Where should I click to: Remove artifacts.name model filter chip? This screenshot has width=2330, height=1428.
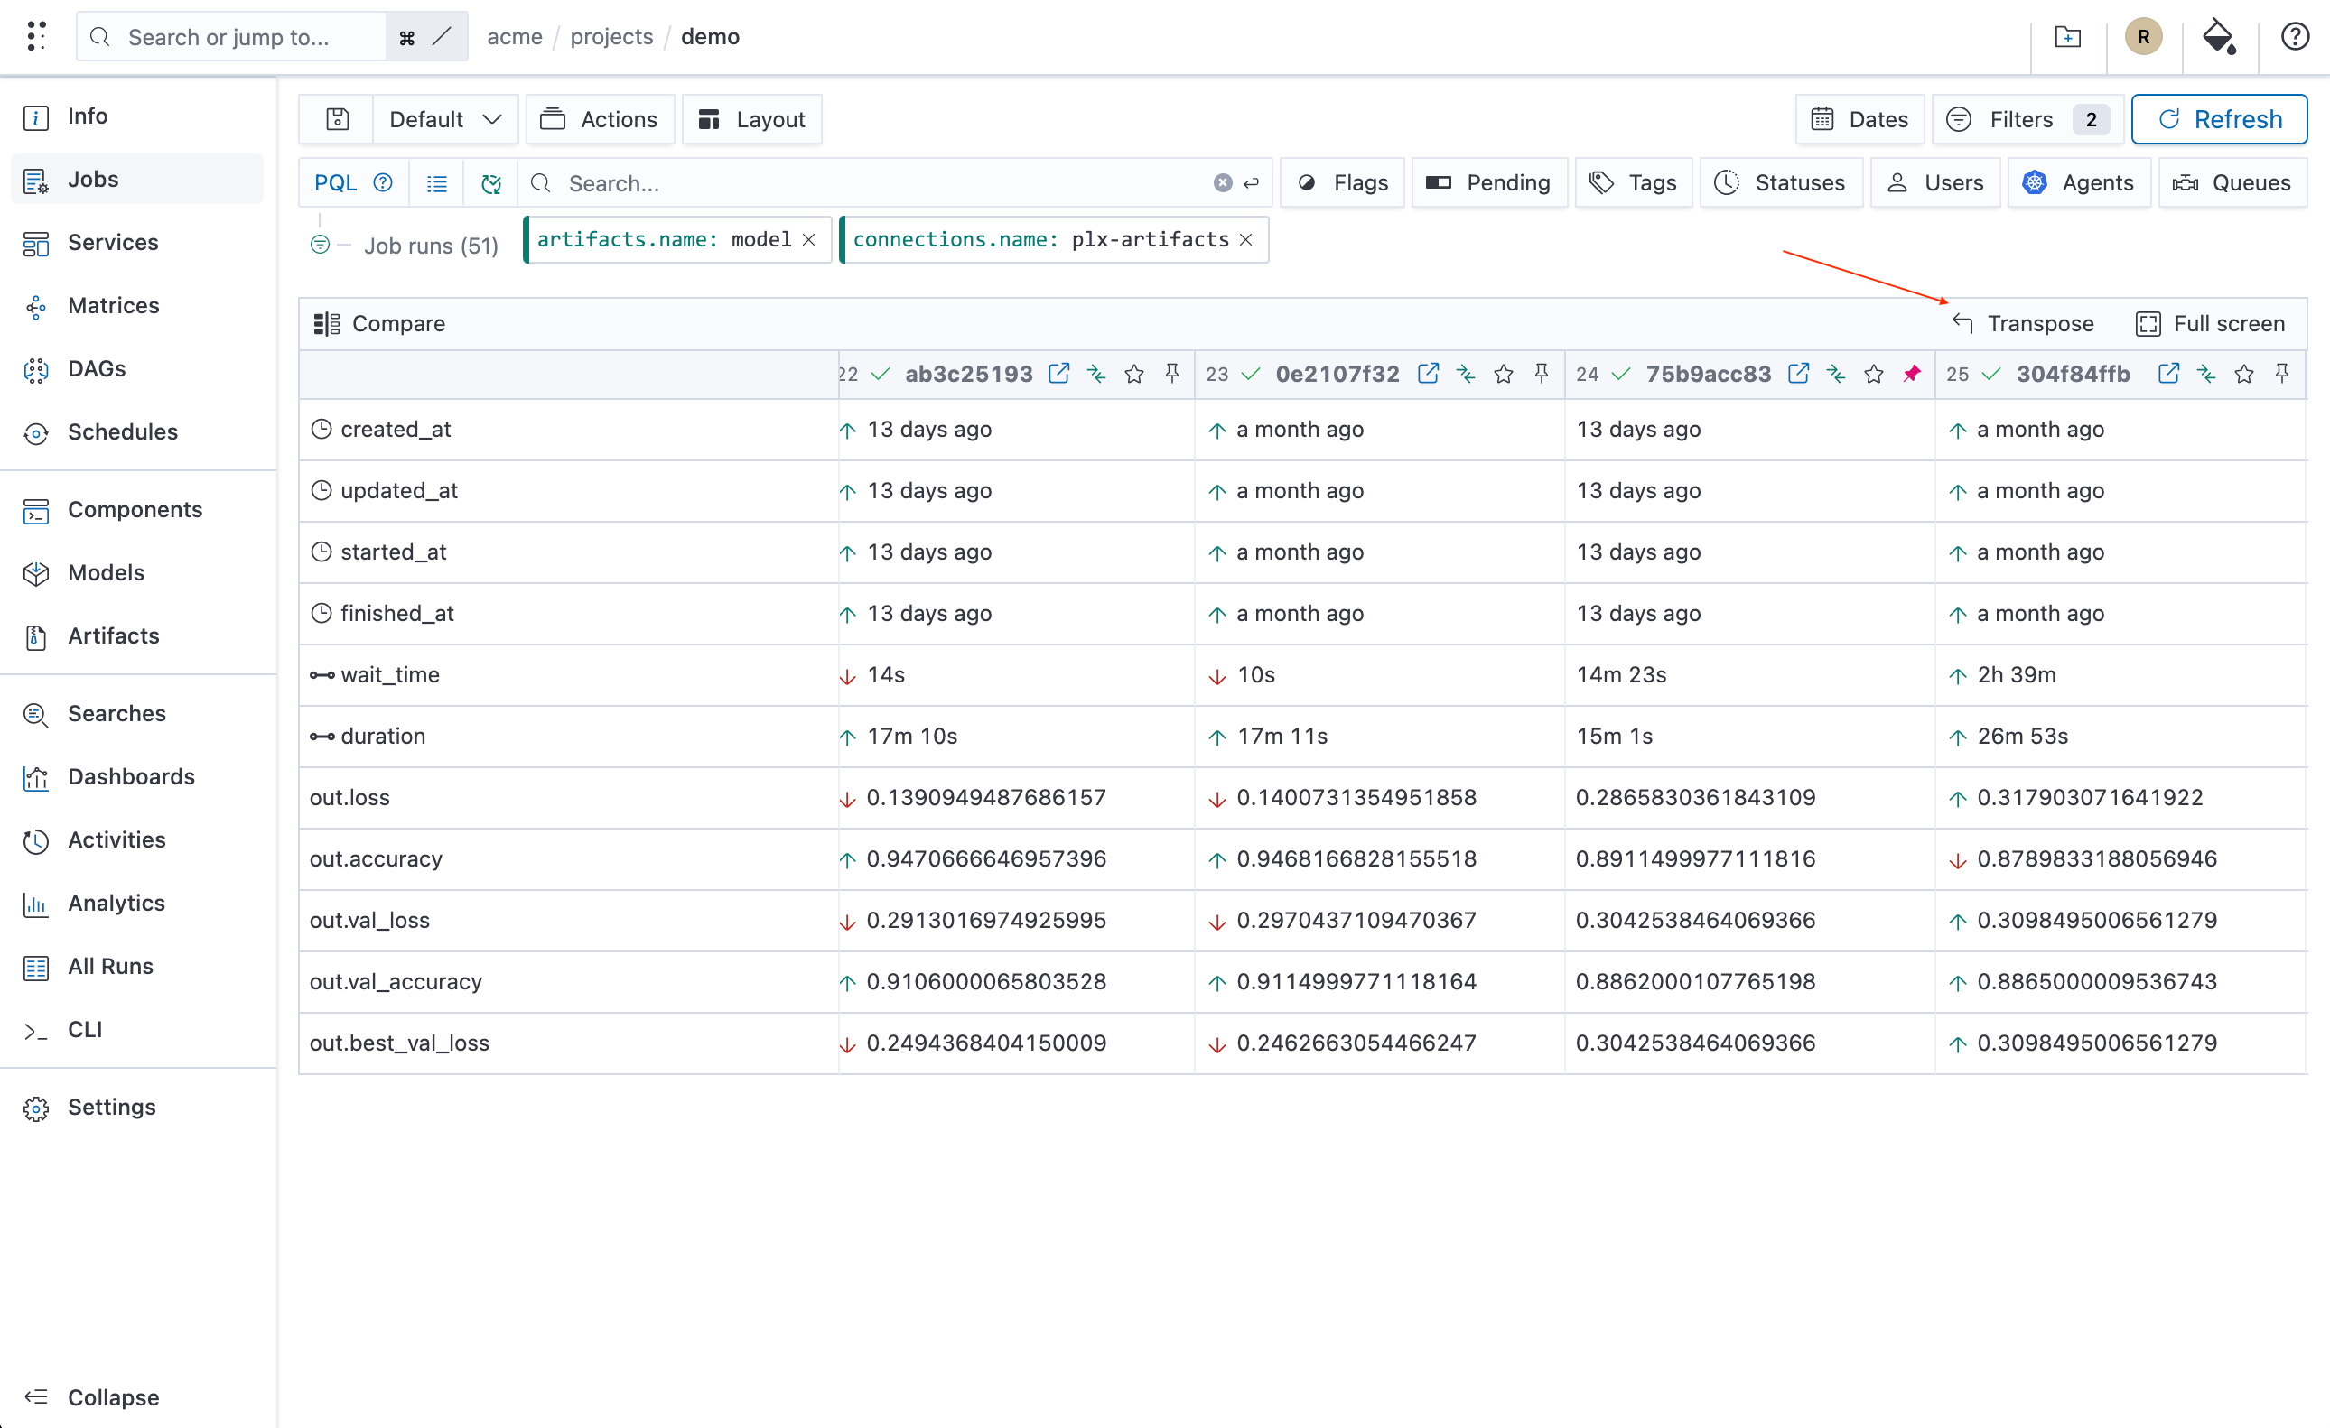tap(808, 240)
